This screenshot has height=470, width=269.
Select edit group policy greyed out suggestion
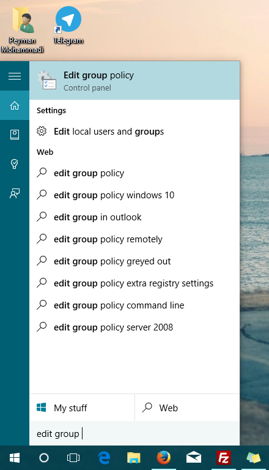134,261
